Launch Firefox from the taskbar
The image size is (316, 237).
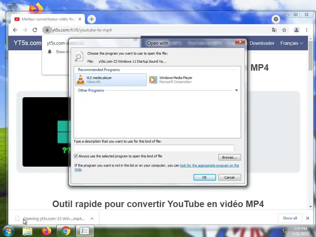(47, 231)
